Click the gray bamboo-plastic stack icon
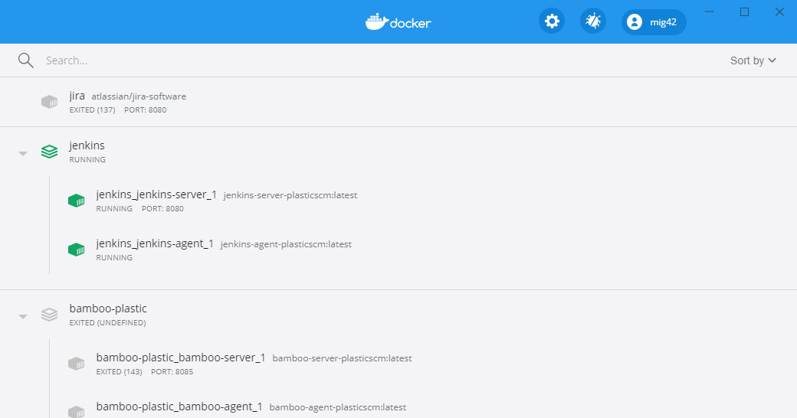 tap(49, 315)
